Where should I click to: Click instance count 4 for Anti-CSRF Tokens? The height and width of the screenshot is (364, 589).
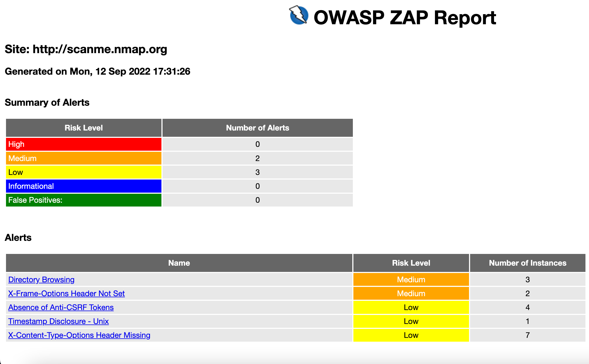pos(527,307)
